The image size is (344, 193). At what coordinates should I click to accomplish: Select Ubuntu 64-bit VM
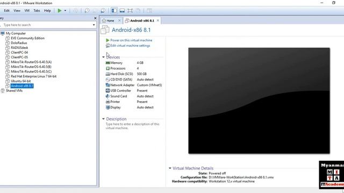click(x=20, y=81)
